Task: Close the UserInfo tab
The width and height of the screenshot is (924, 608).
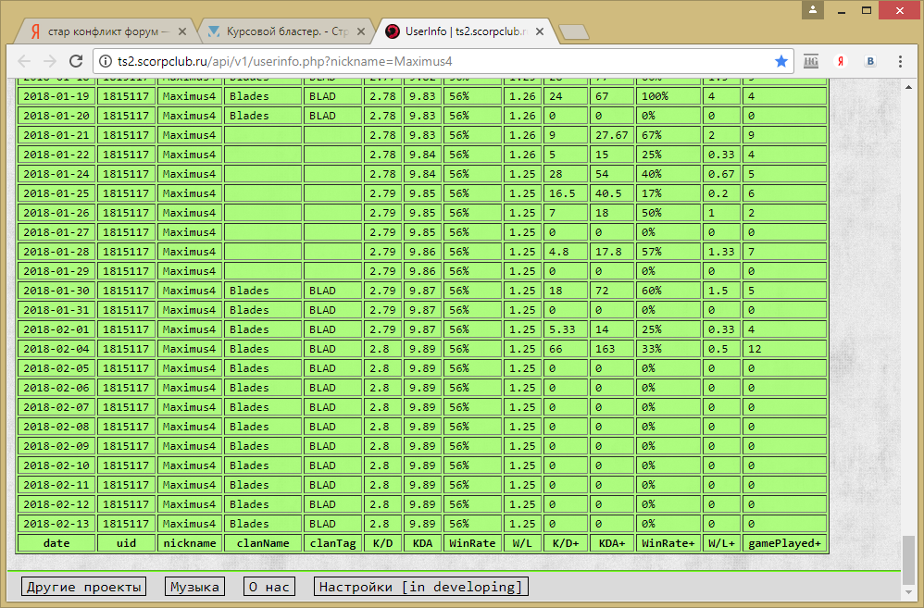Action: [x=539, y=31]
